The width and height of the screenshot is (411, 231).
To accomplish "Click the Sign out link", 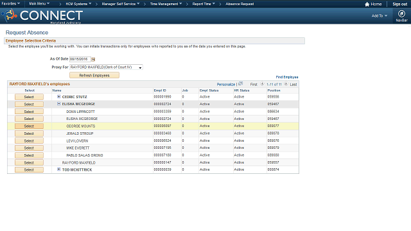I will point(399,4).
